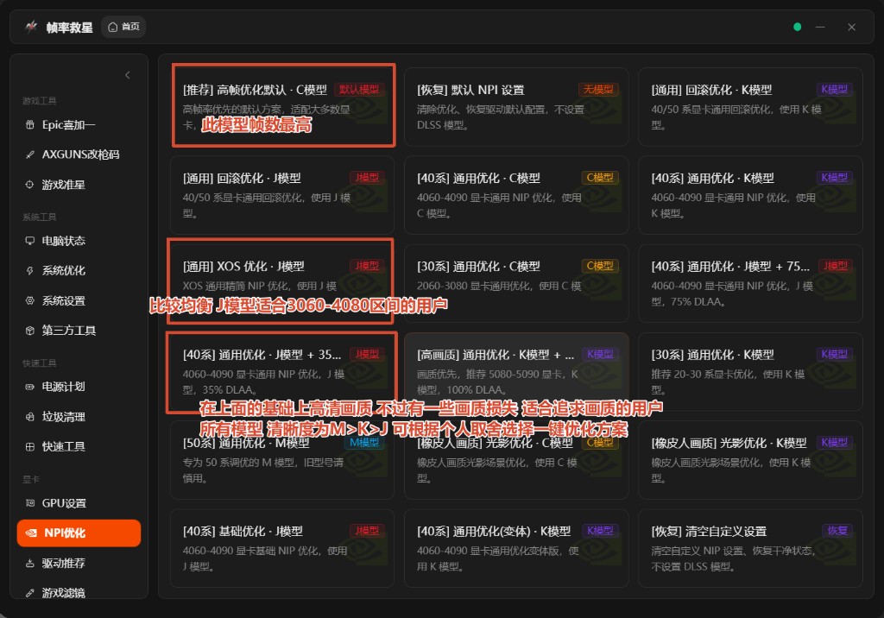Screen dimensions: 884x618
Task: Select the 游戏滤镜 icon
Action: [x=30, y=593]
